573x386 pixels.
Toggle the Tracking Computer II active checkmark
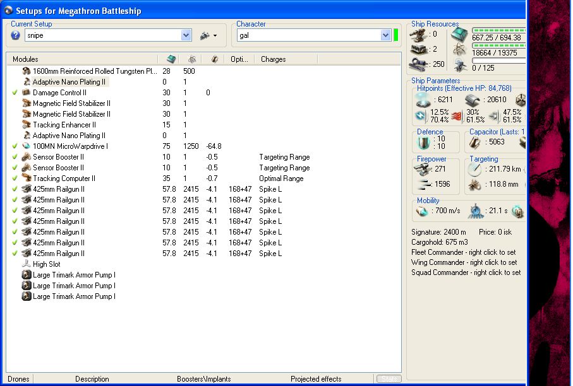[x=15, y=178]
